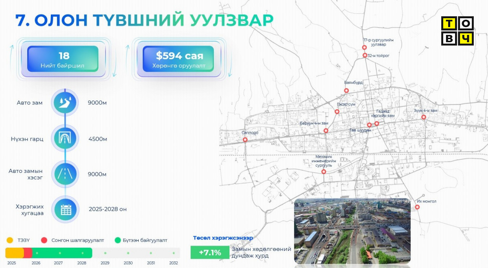Click the Баруун 4-н зам map marker
The height and width of the screenshot is (268, 488).
[326, 131]
